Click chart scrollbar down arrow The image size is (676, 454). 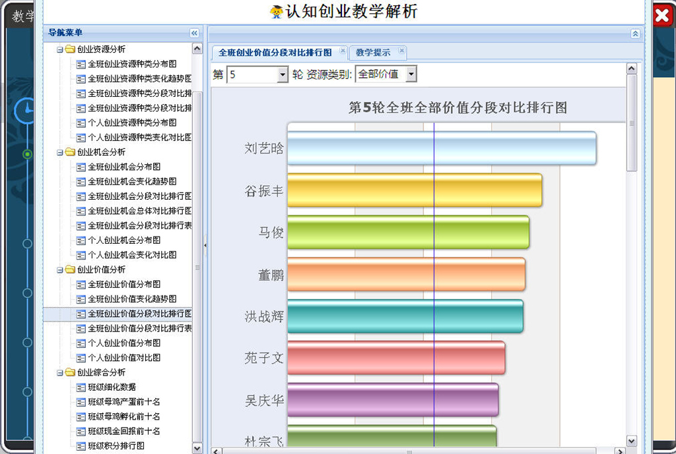tap(631, 441)
